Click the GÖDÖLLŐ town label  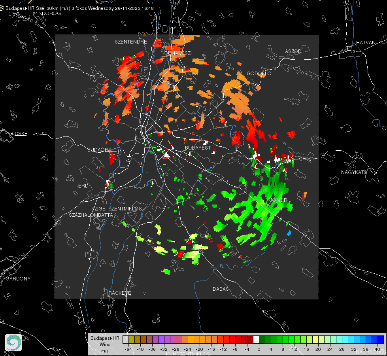coord(259,73)
